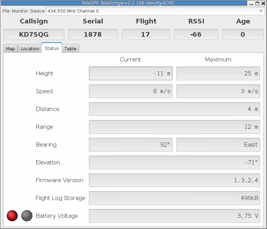Open the Monitor menu
Viewport: 267px width, 229px height.
(x=20, y=11)
